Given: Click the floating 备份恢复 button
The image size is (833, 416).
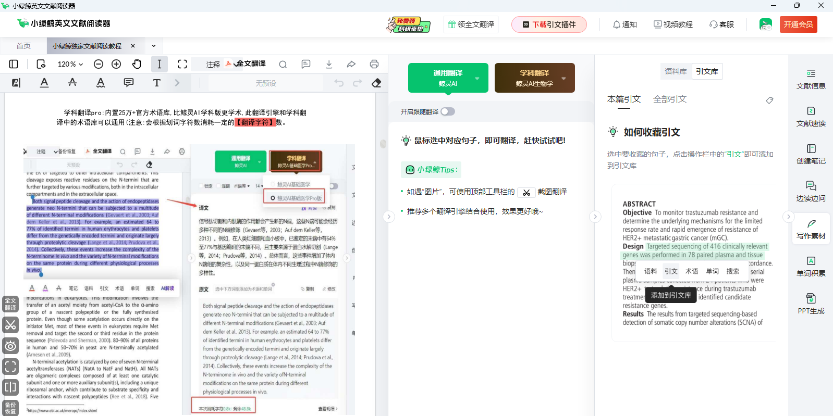Looking at the screenshot, I should (x=10, y=408).
